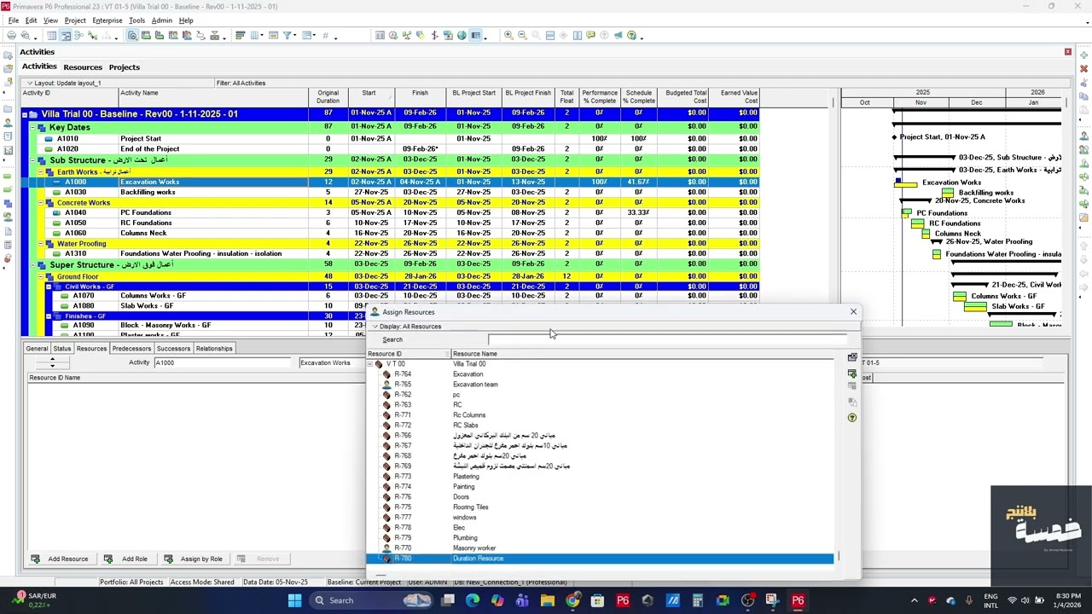Open the Relationships detail tab
The image size is (1092, 614).
coord(214,348)
